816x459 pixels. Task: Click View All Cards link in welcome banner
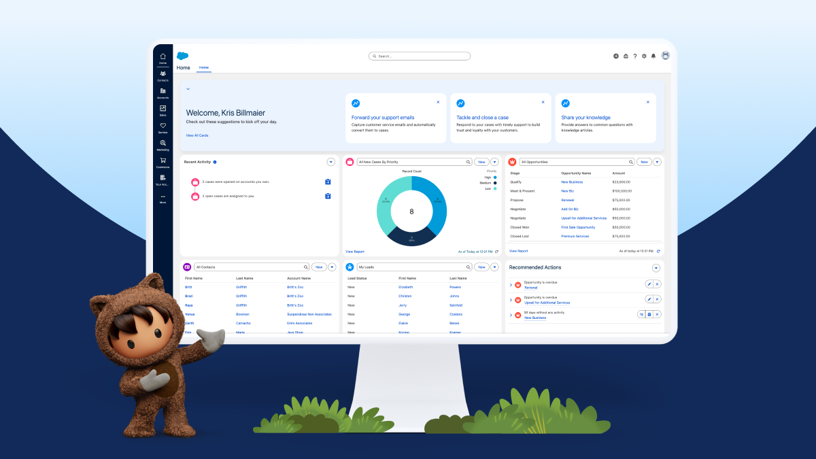(197, 135)
